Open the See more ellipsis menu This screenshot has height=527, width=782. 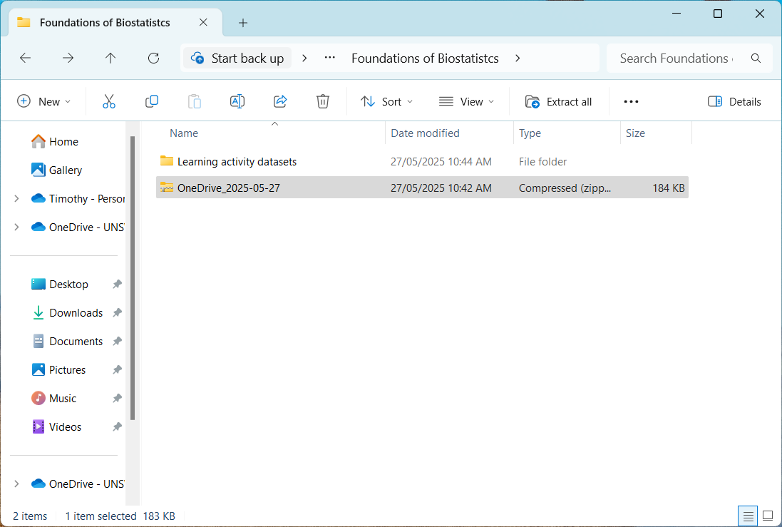(x=631, y=101)
